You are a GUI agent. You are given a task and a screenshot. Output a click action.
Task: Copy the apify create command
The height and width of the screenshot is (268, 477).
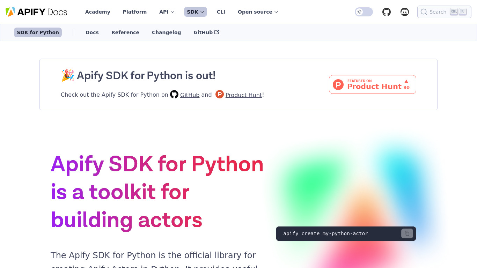coord(407,233)
